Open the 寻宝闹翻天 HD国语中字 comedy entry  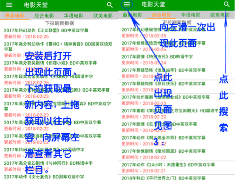tap(172, 111)
